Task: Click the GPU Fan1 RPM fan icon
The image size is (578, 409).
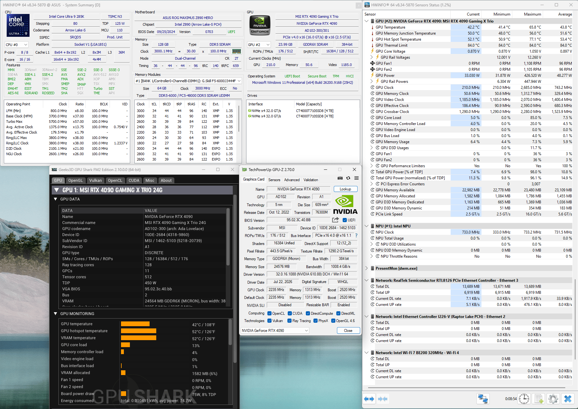Action: tap(373, 63)
